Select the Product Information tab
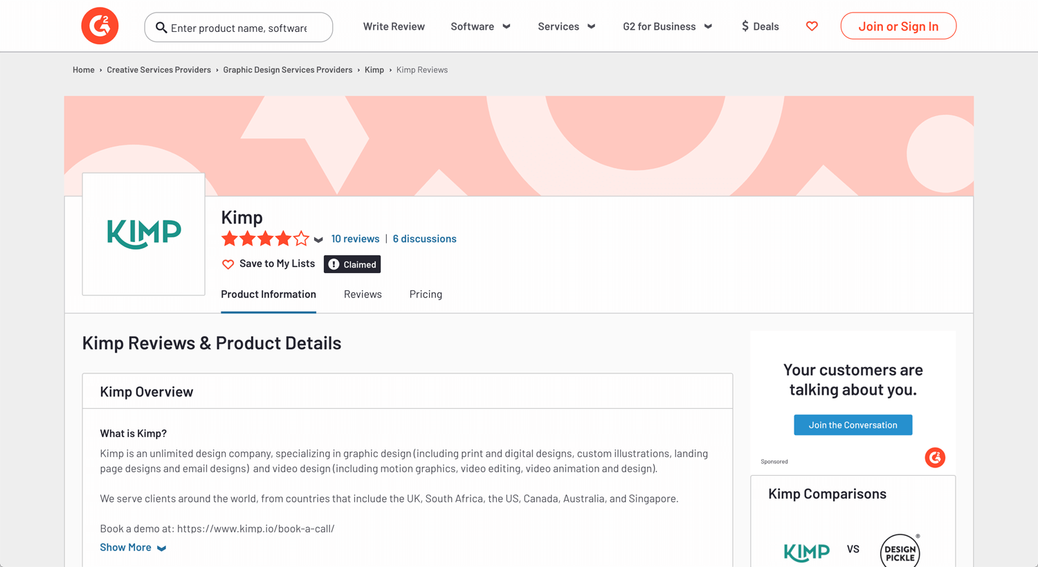This screenshot has width=1038, height=567. pyautogui.click(x=268, y=295)
